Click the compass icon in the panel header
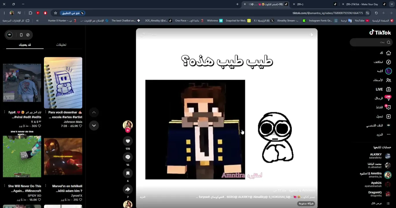This screenshot has height=208, width=396. tap(28, 35)
